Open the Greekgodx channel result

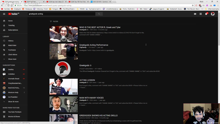(x=84, y=65)
